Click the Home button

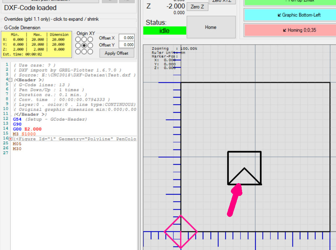coord(211,27)
